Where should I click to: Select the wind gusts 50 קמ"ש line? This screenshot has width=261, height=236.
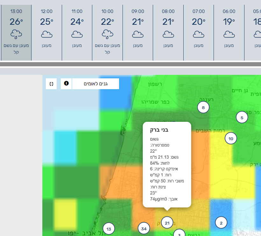click(x=167, y=181)
